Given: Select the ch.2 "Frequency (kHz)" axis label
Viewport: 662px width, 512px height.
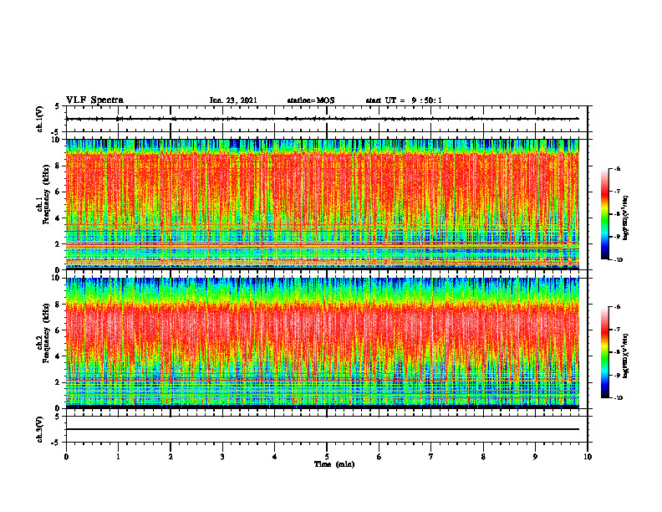Looking at the screenshot, I should point(46,332).
